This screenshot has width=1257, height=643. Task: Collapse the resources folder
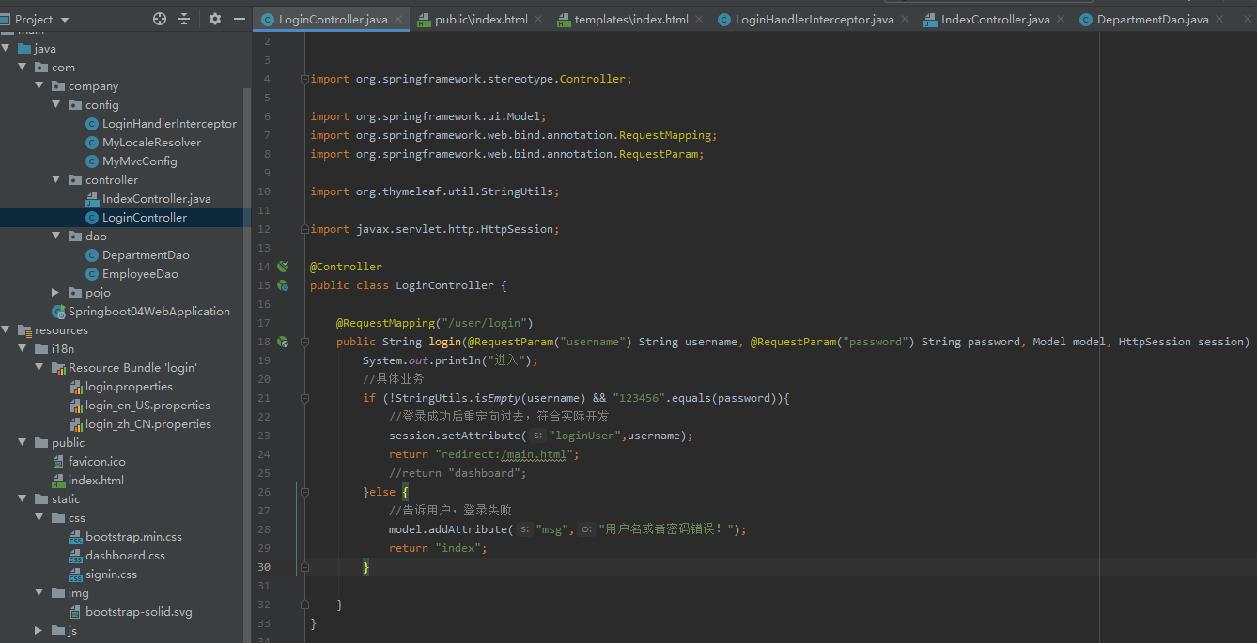coord(7,330)
